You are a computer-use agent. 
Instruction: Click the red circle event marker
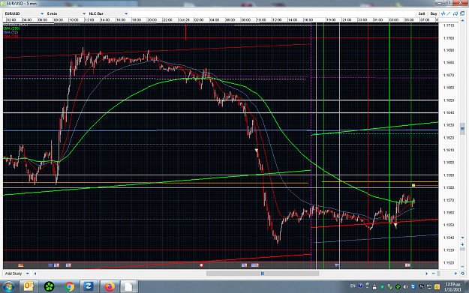click(201, 265)
